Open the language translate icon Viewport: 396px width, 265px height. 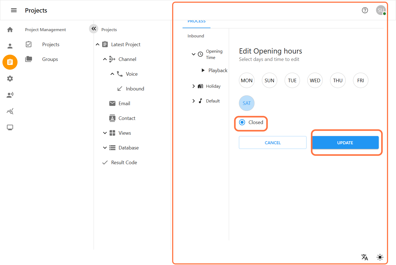[x=365, y=257]
